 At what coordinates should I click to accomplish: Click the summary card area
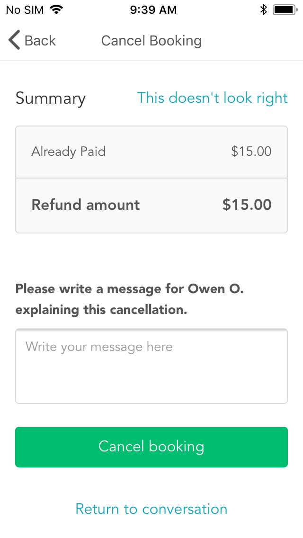[x=151, y=179]
